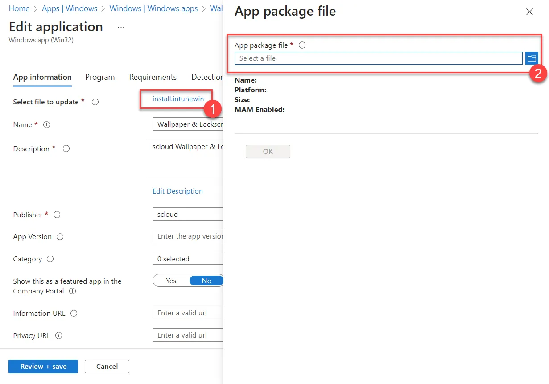This screenshot has width=549, height=384.
Task: Switch to the Program tab
Action: 100,77
